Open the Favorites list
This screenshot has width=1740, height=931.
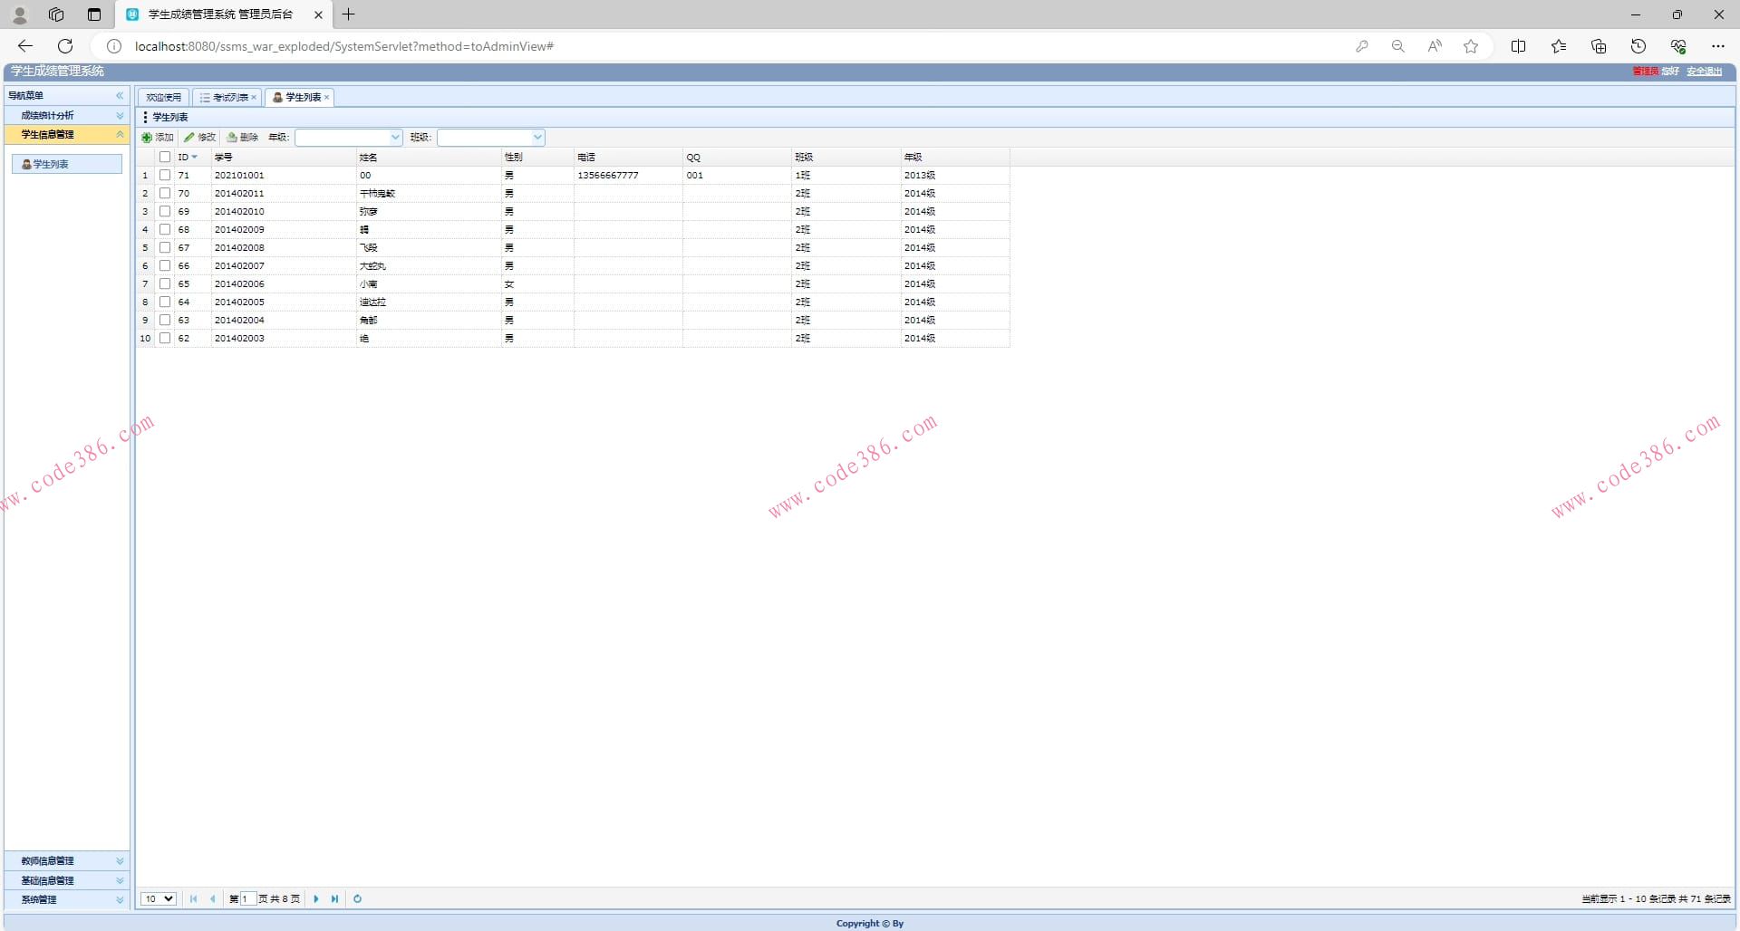(1559, 46)
